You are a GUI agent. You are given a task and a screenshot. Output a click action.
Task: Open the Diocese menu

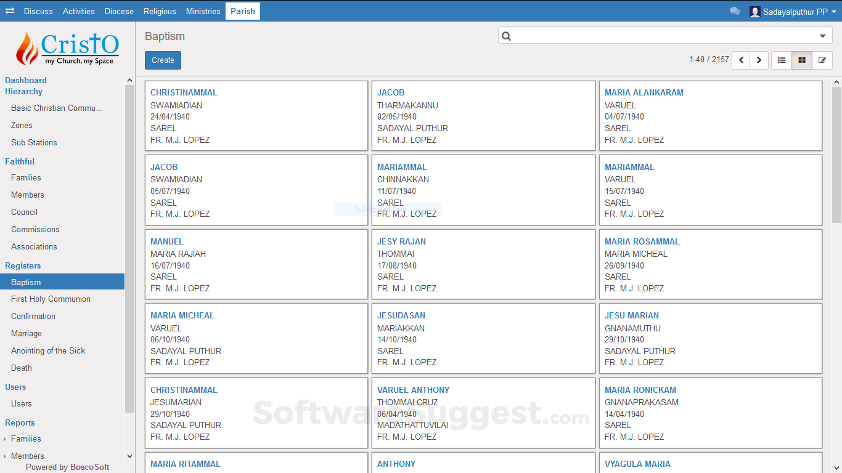119,11
